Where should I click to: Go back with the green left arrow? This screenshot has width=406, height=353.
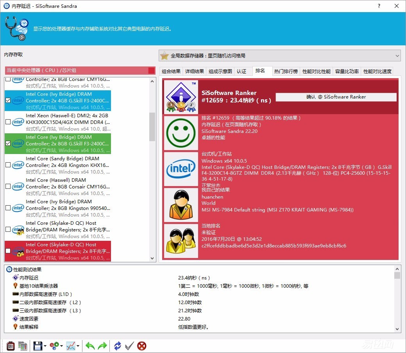pos(90,346)
